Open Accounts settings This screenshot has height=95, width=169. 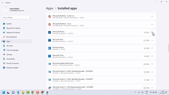(x=17, y=46)
